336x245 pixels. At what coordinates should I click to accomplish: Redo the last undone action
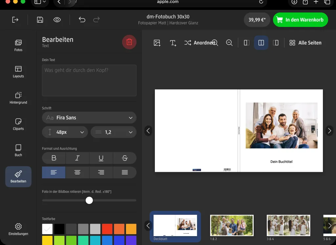[x=96, y=20]
